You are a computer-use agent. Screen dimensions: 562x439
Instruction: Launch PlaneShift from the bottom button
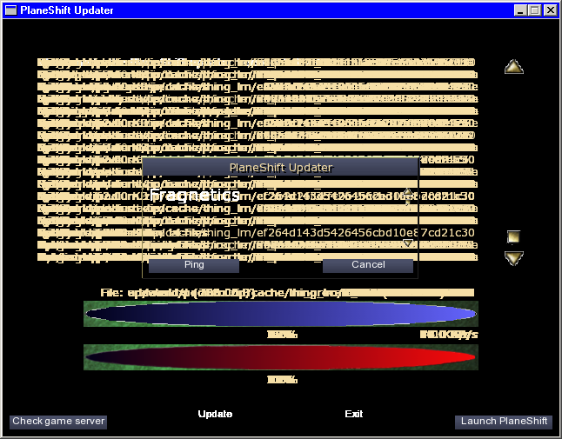(504, 422)
